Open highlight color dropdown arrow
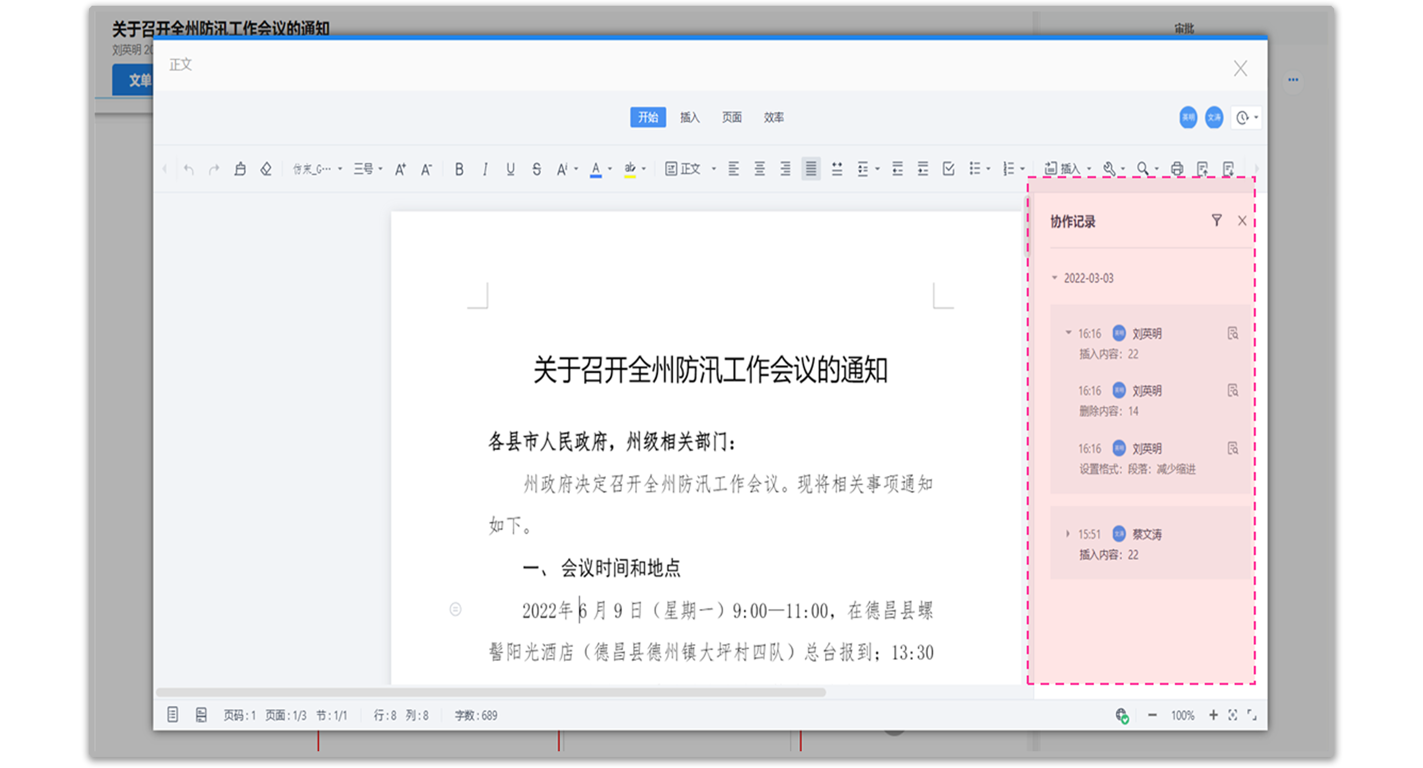This screenshot has width=1423, height=768. coord(644,169)
